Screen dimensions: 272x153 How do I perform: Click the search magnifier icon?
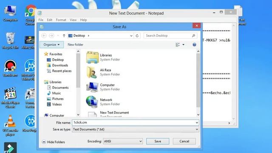click(193, 36)
